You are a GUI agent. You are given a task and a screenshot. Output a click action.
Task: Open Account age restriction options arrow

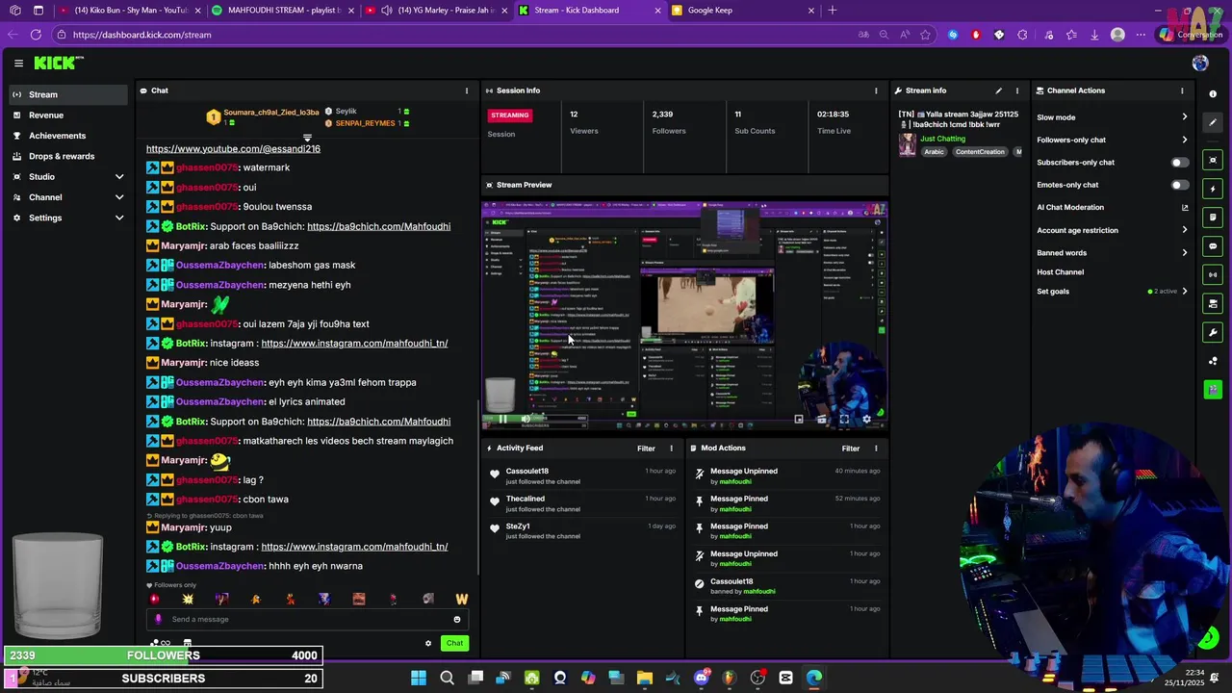point(1185,230)
